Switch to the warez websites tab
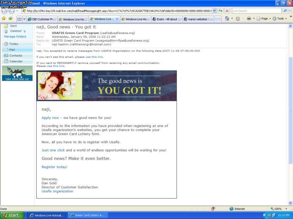The image size is (293, 219). [x=198, y=19]
